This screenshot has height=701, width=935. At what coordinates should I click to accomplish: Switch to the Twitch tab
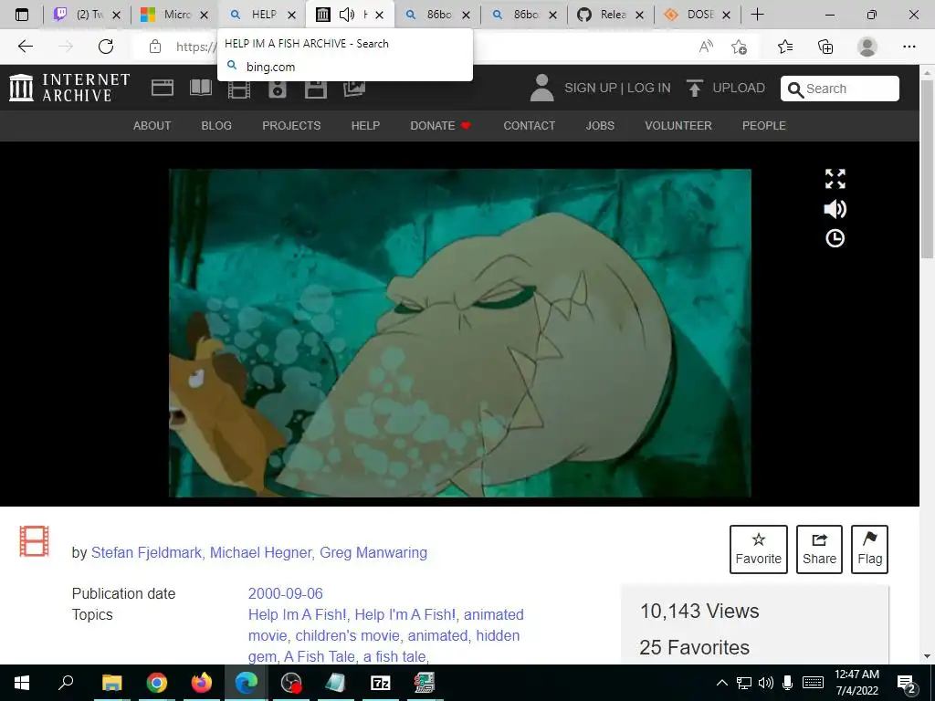point(89,15)
